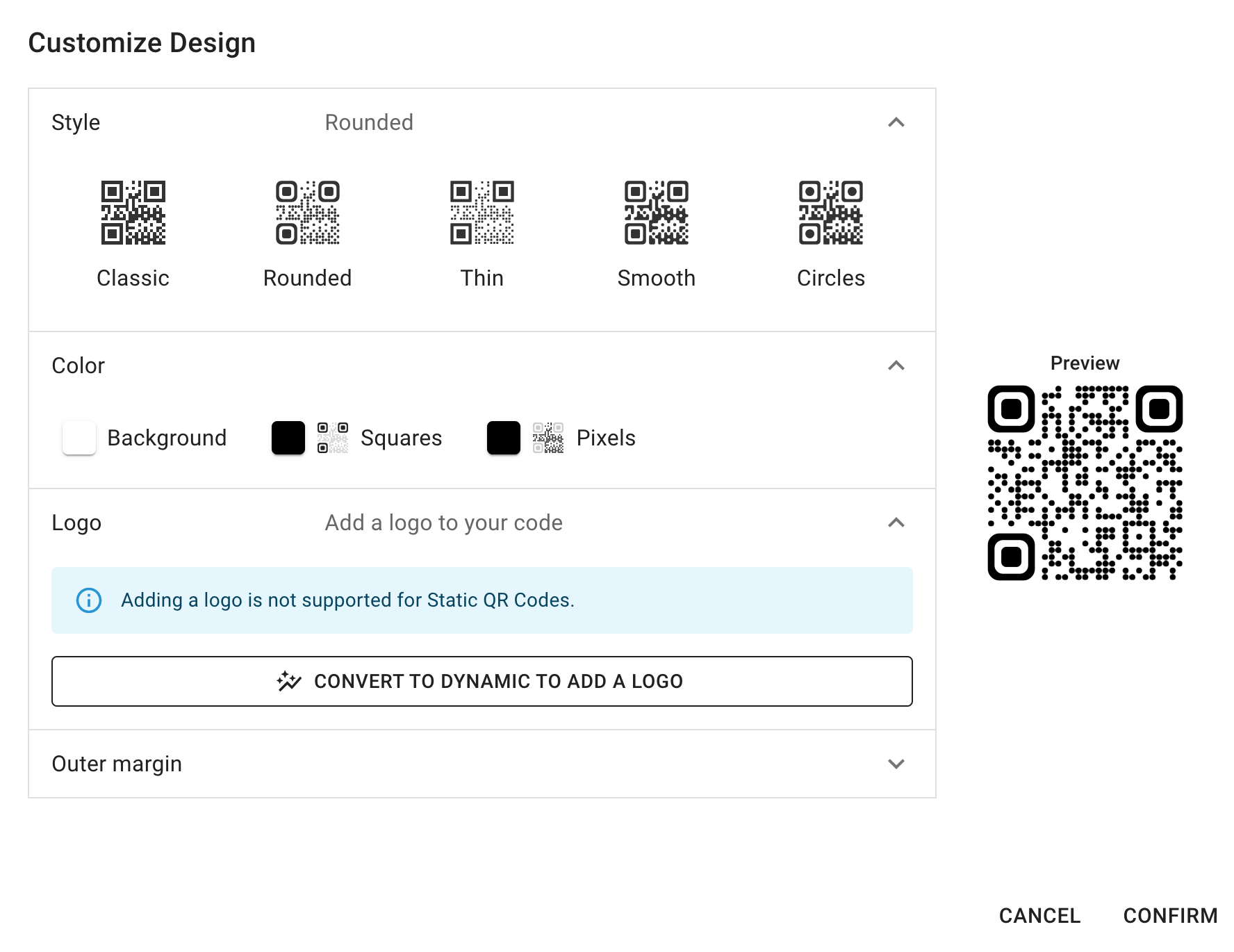Click the Preview heading
The height and width of the screenshot is (952, 1234).
pyautogui.click(x=1085, y=363)
